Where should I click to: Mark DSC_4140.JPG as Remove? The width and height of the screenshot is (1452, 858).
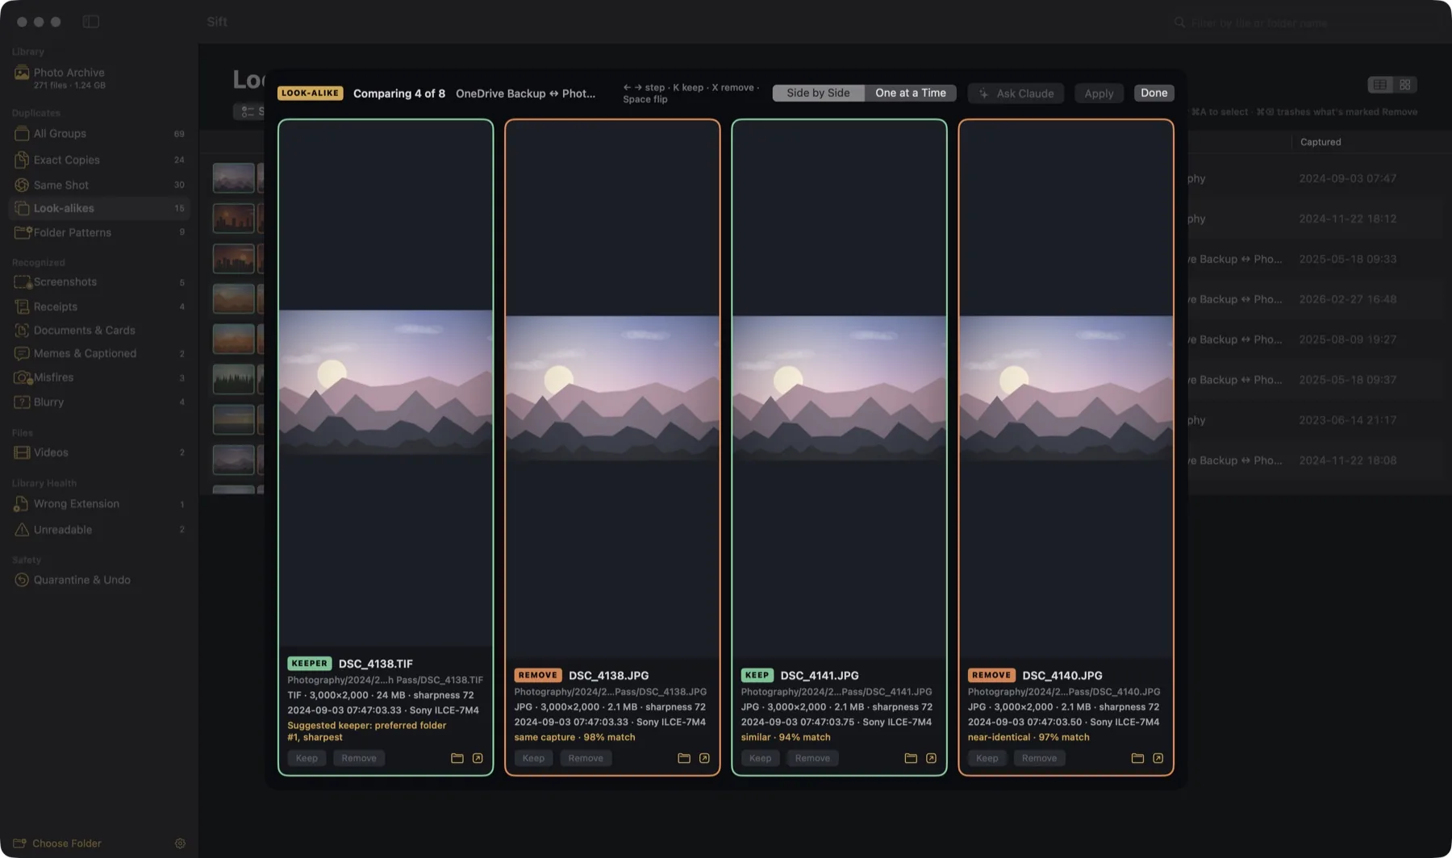coord(1039,758)
